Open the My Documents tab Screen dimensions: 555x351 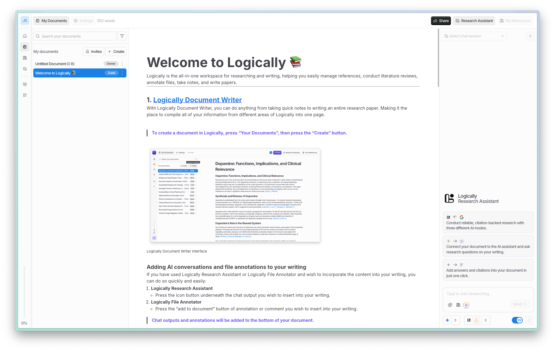(x=51, y=21)
